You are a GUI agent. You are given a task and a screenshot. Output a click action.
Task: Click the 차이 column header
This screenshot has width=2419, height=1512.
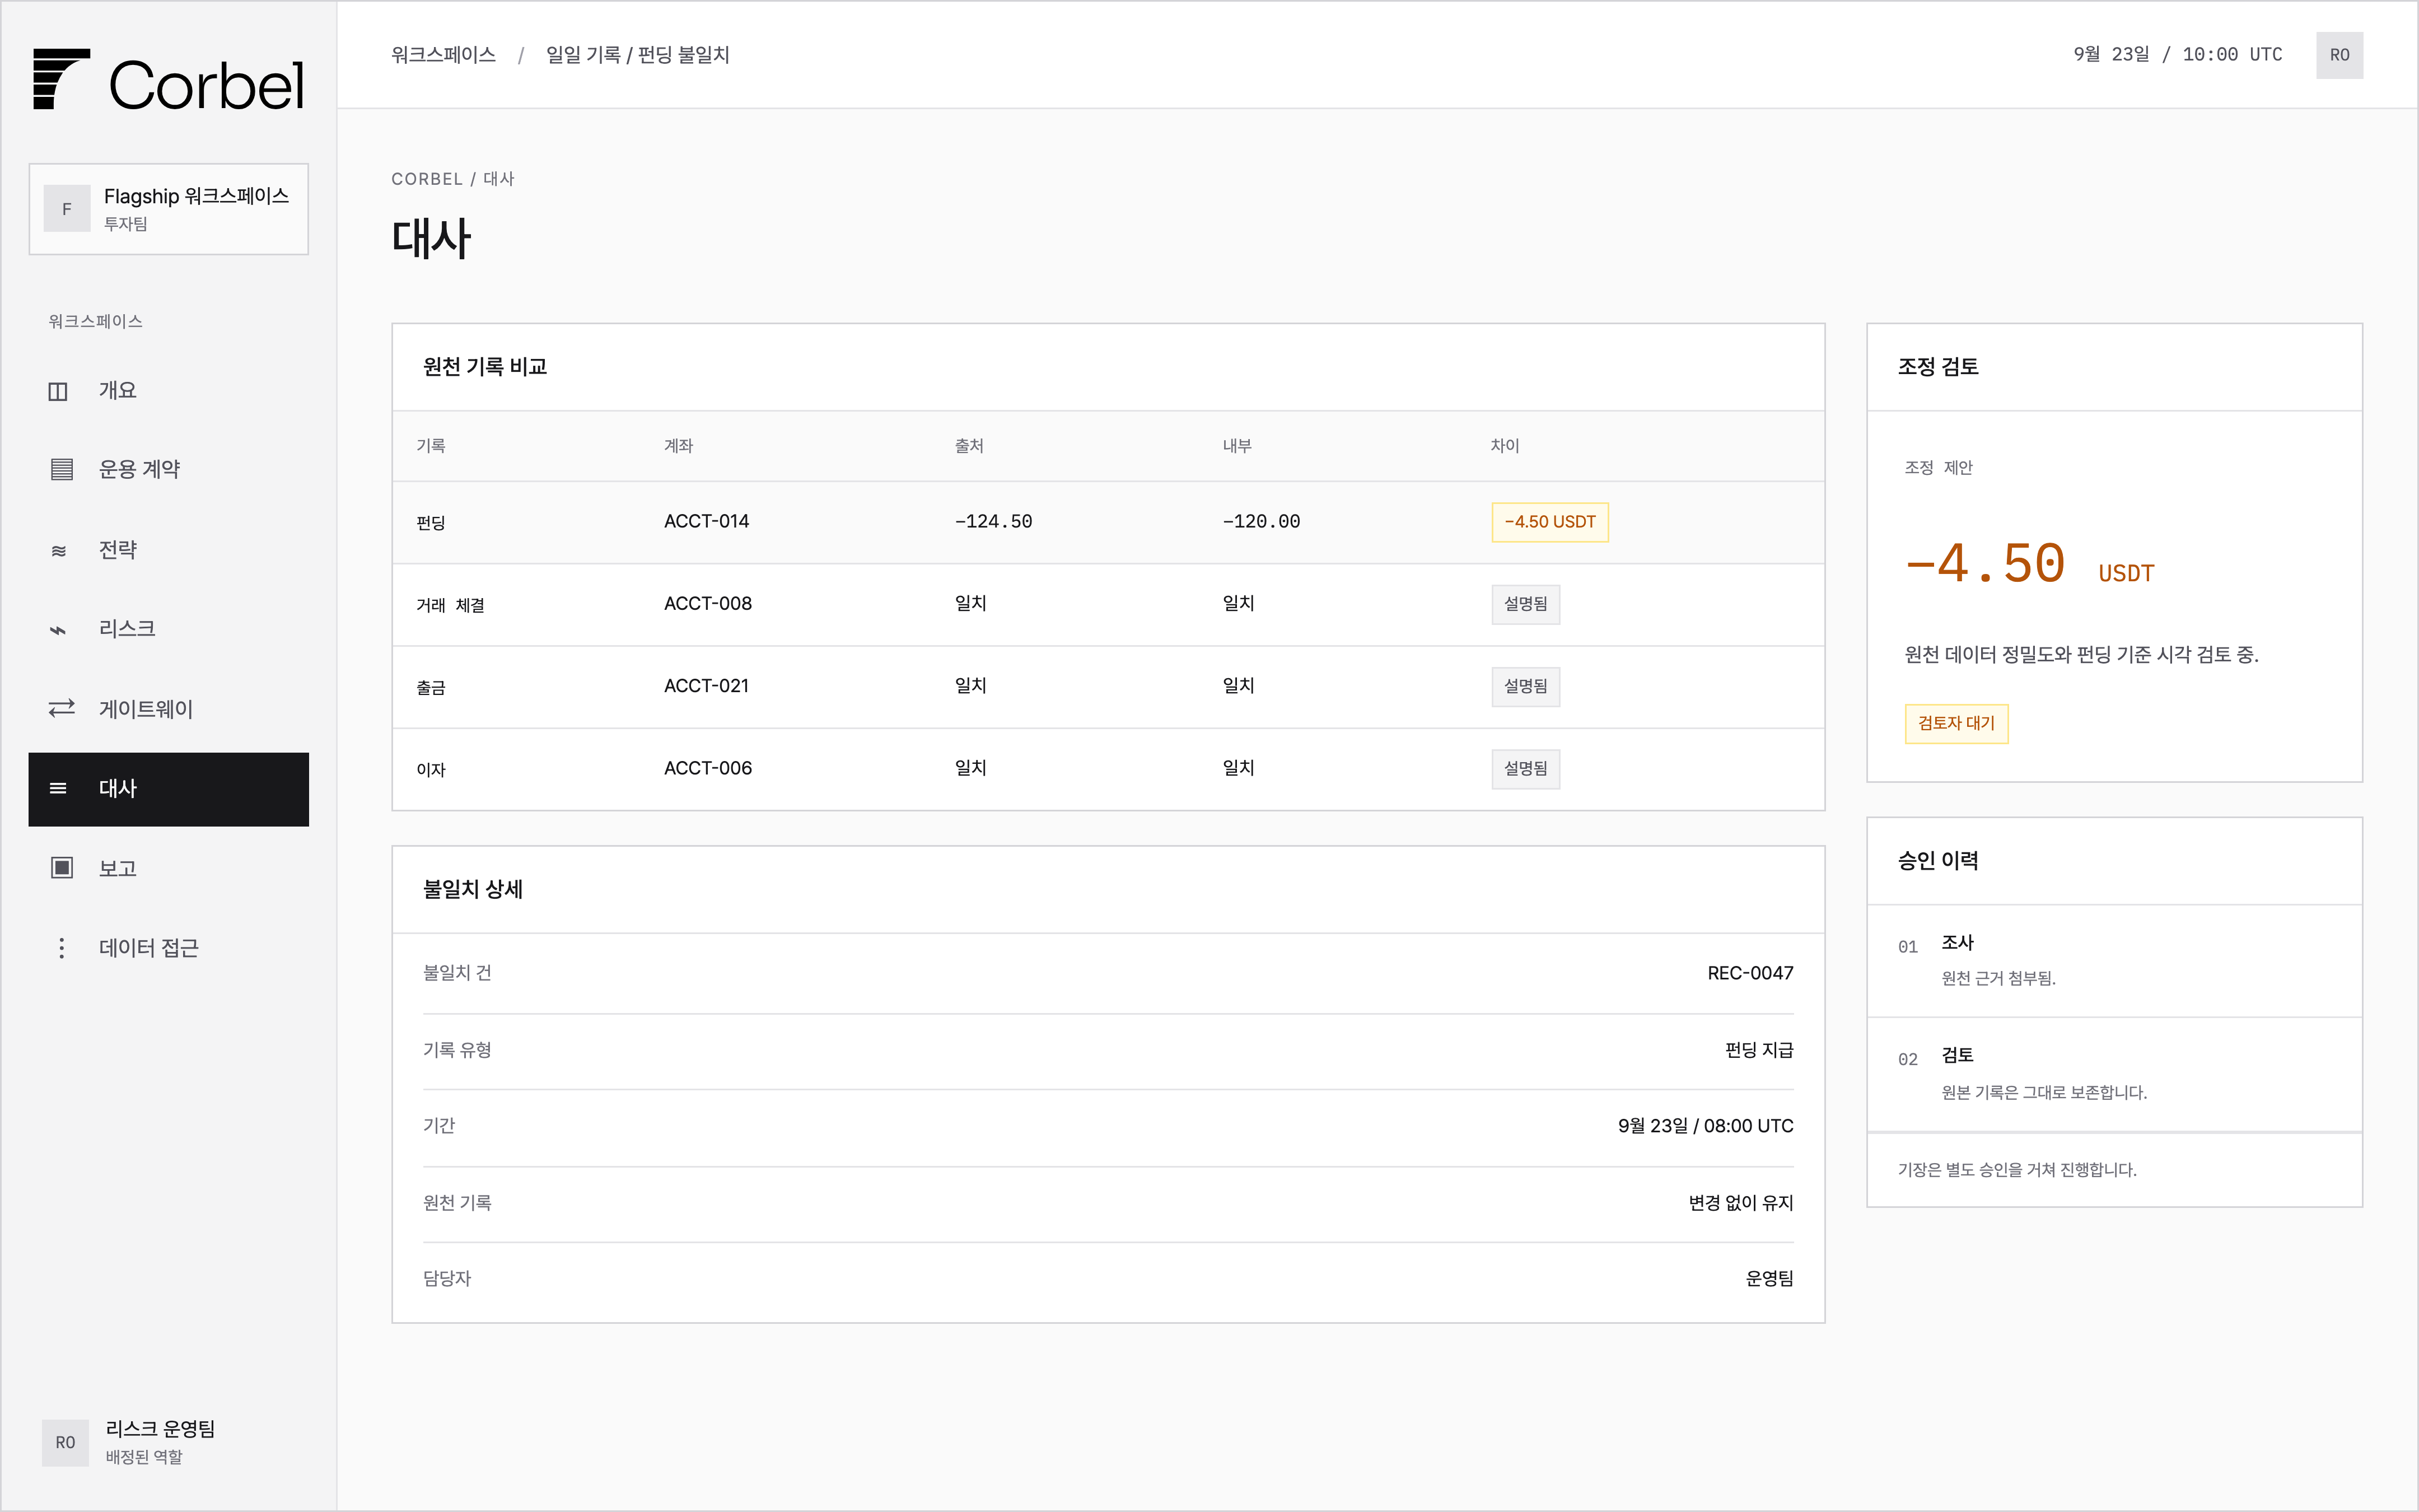pos(1505,446)
